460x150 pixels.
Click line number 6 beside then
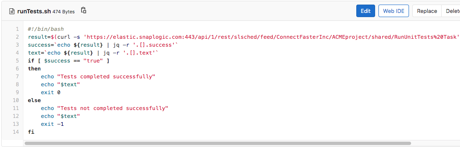[17, 68]
